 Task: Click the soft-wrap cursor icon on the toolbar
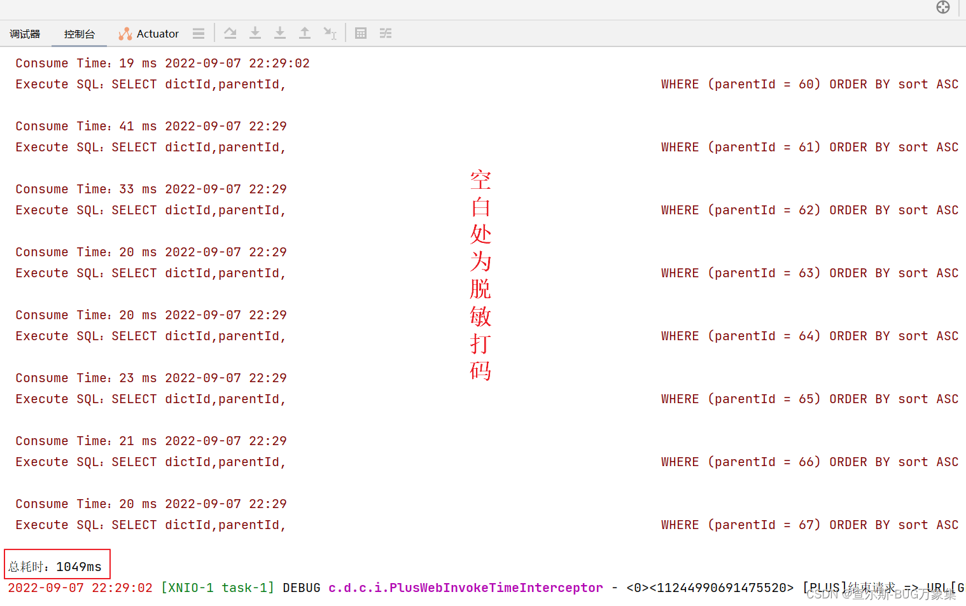pyautogui.click(x=330, y=33)
